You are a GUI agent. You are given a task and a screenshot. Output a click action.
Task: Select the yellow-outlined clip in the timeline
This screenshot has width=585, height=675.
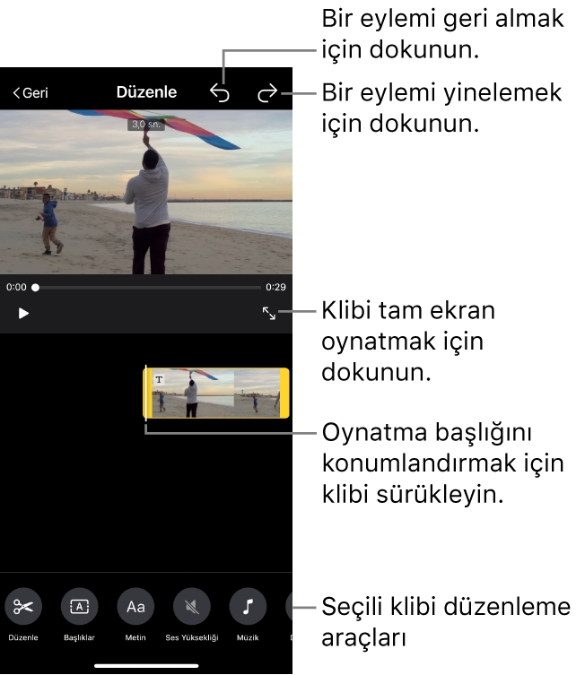(216, 393)
